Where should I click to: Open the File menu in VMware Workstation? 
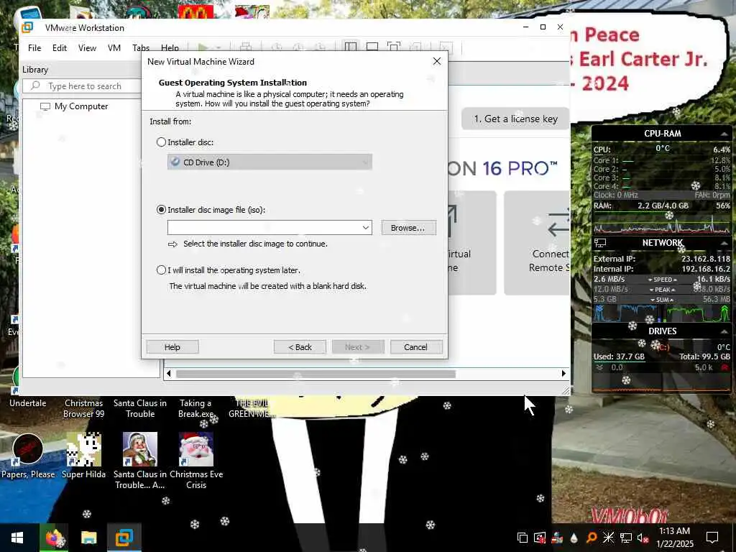point(34,48)
